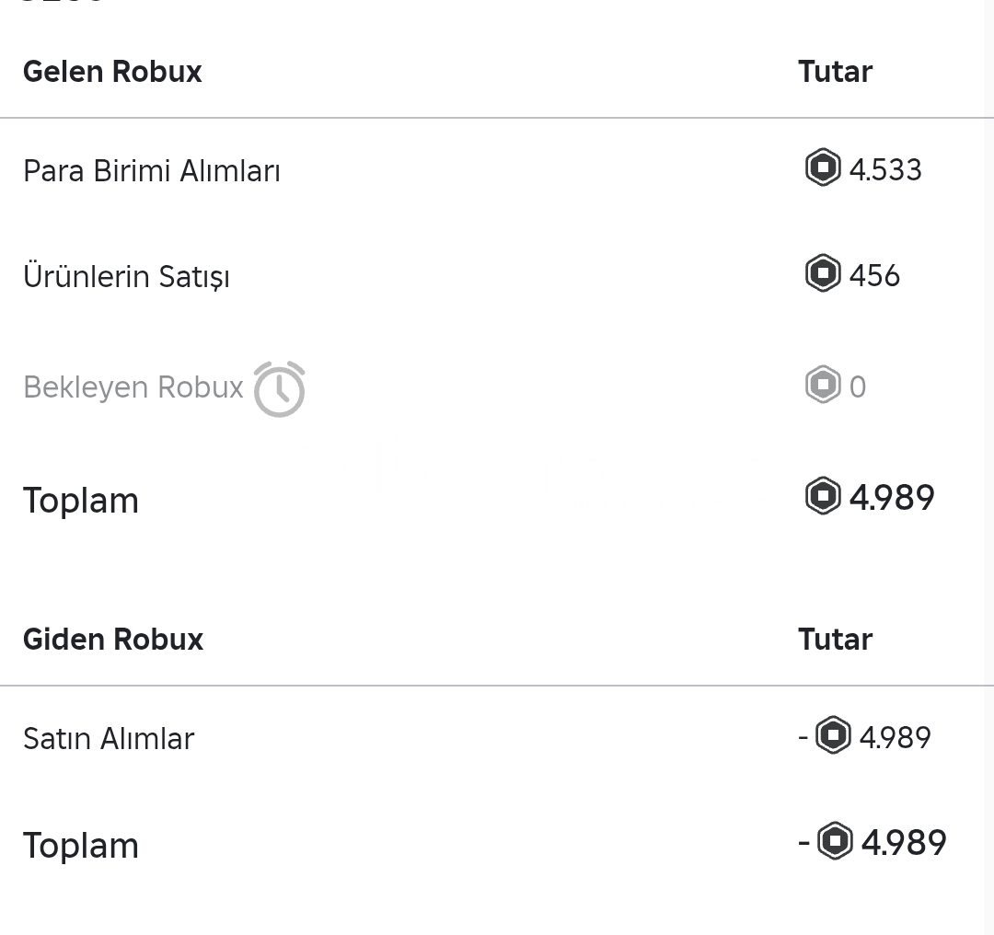Click the 456 sales amount

coord(874,276)
